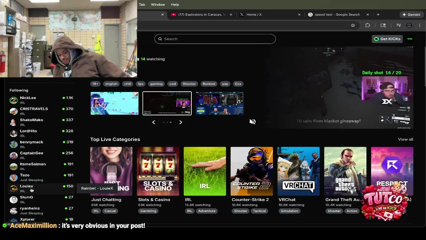Screen dimensions: 426x240
Task: Open Louiex channel in Following list
Action: pyautogui.click(x=41, y=189)
